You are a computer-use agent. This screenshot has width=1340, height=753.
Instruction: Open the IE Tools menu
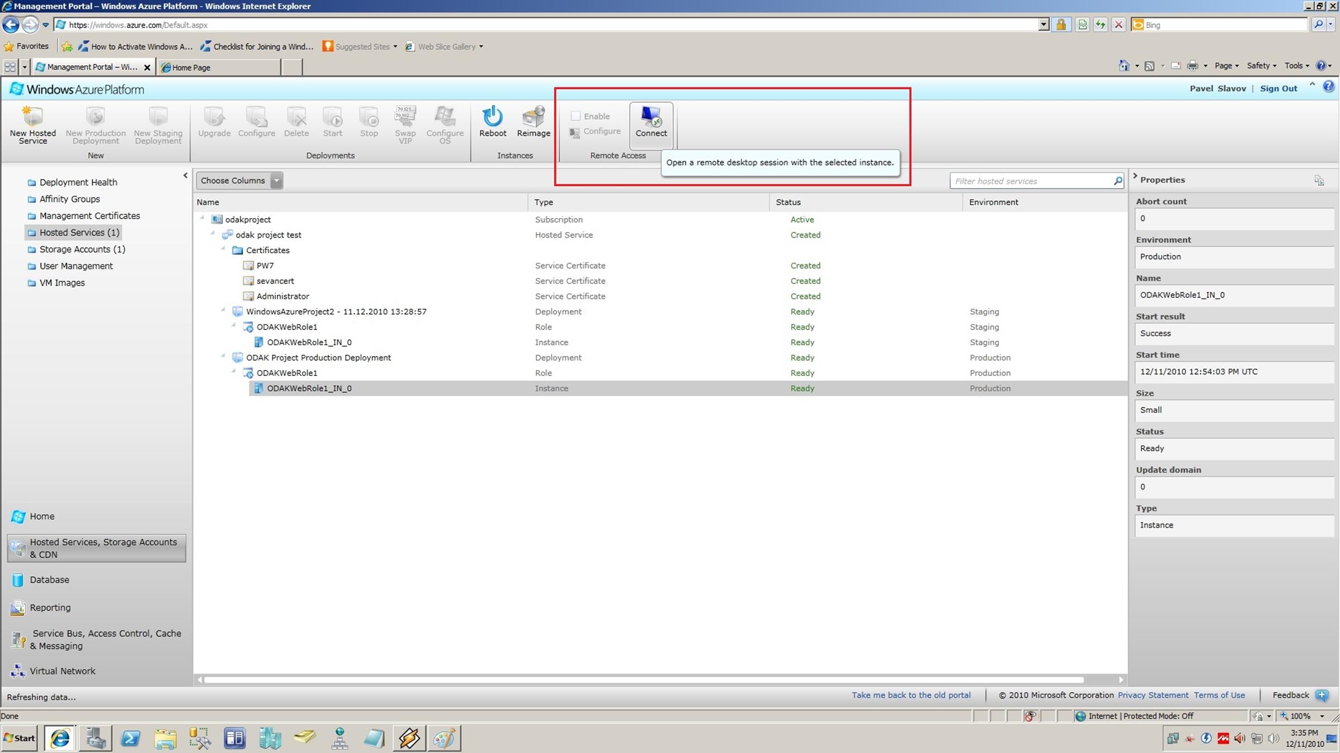[1296, 66]
